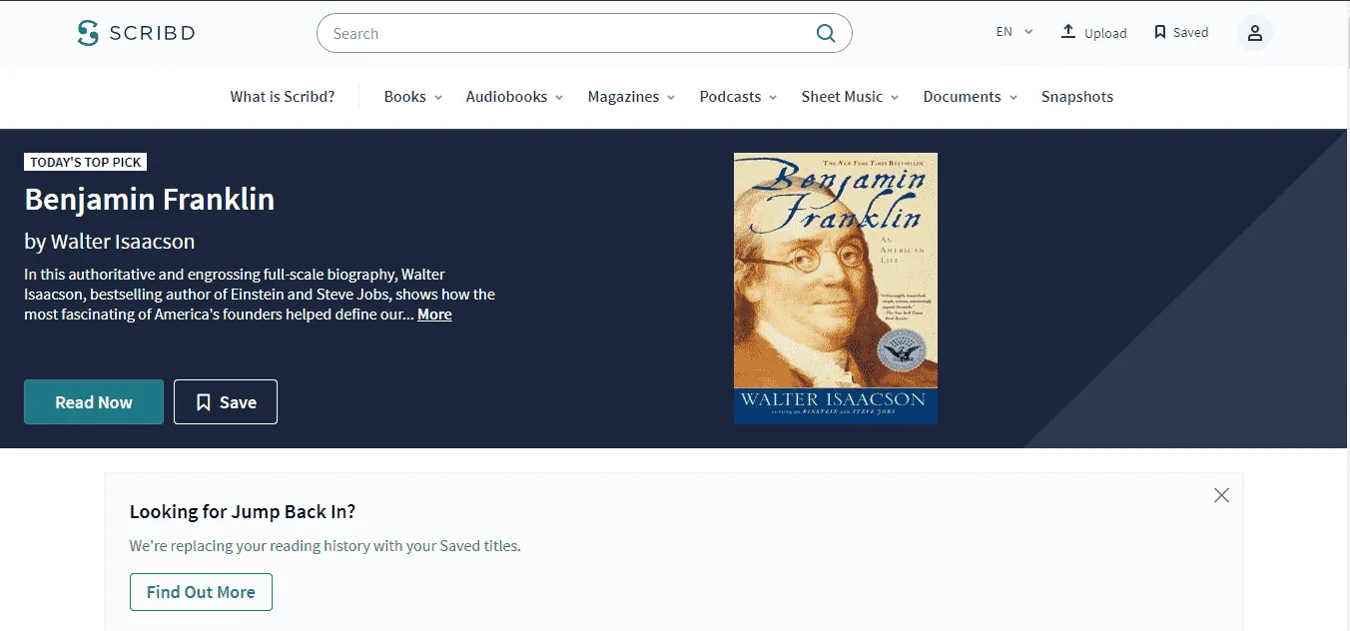1350x631 pixels.
Task: Click Read Now button
Action: coord(94,402)
